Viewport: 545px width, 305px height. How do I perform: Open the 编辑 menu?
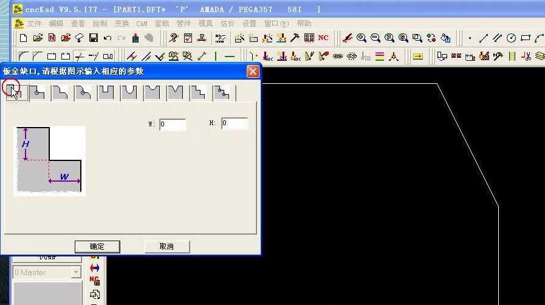coord(56,23)
